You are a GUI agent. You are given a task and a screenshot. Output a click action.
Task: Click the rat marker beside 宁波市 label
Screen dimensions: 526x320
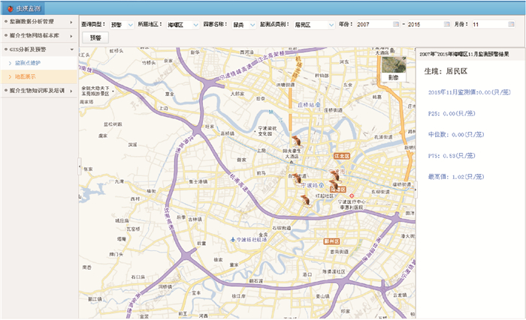(x=336, y=174)
